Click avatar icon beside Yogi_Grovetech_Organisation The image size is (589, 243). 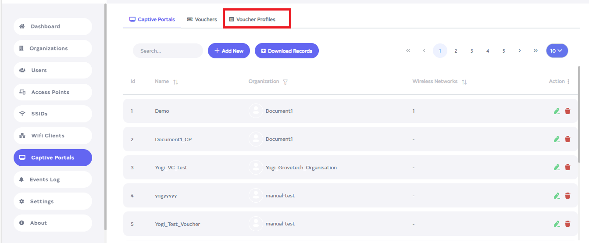tap(256, 168)
